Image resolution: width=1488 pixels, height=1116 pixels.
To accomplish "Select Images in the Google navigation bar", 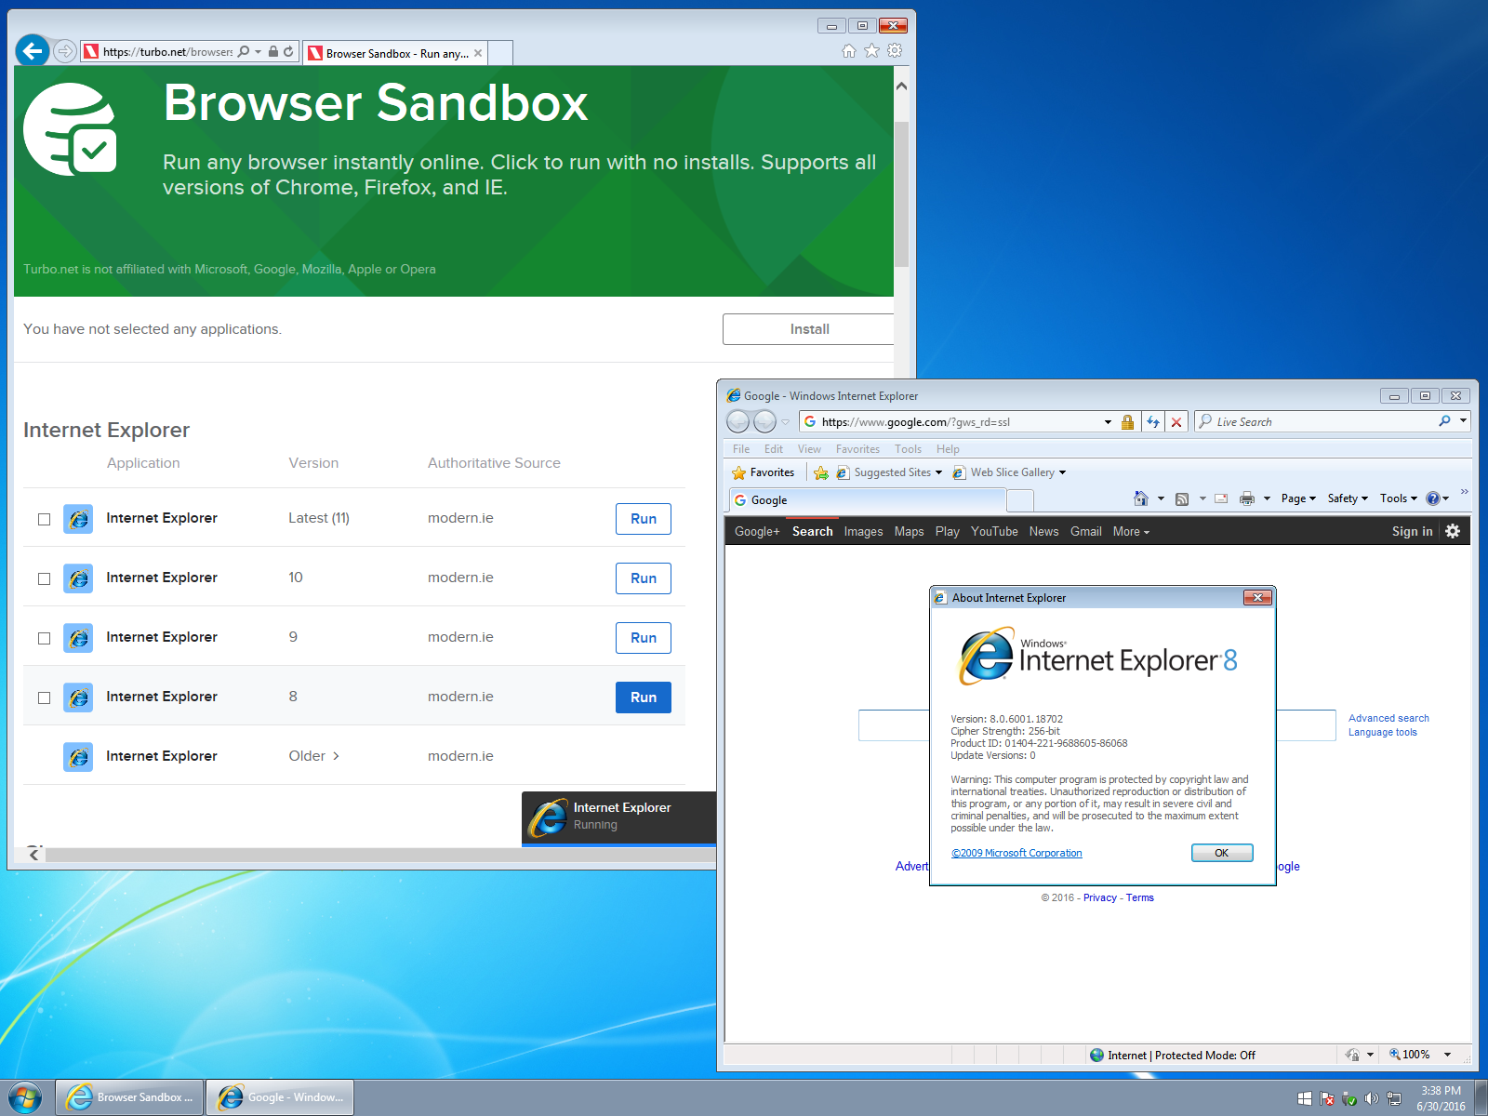I will click(x=863, y=531).
